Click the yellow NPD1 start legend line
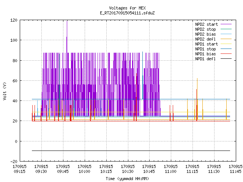243x182 pixels. [x=226, y=44]
